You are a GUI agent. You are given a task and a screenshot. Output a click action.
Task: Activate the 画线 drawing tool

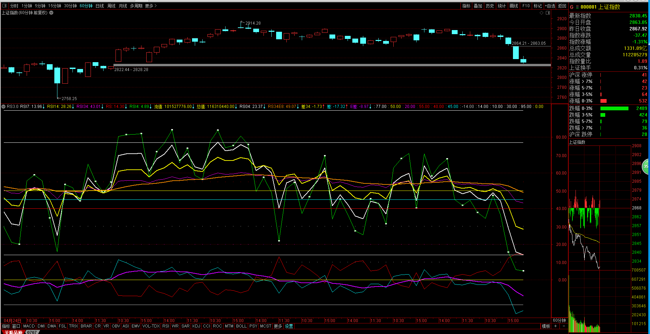pos(514,6)
